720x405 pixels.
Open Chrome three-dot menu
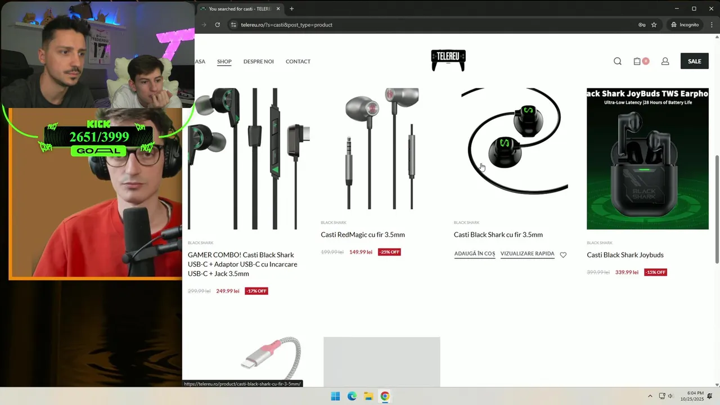point(712,25)
